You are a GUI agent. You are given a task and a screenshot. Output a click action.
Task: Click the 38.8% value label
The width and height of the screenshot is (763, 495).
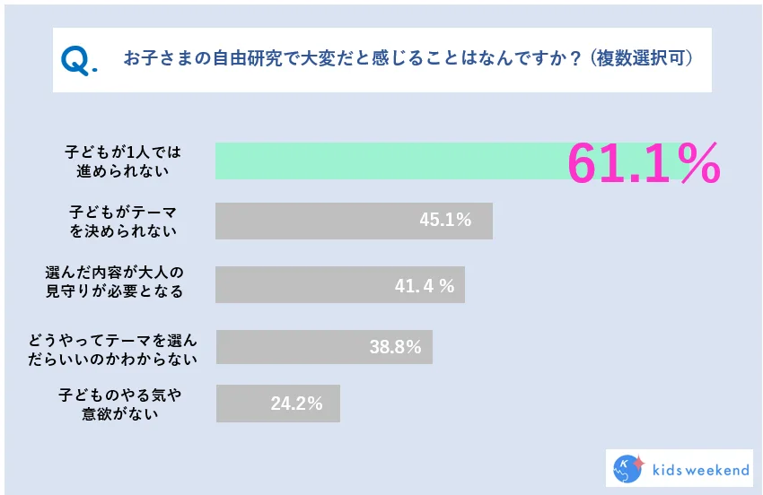pyautogui.click(x=395, y=347)
